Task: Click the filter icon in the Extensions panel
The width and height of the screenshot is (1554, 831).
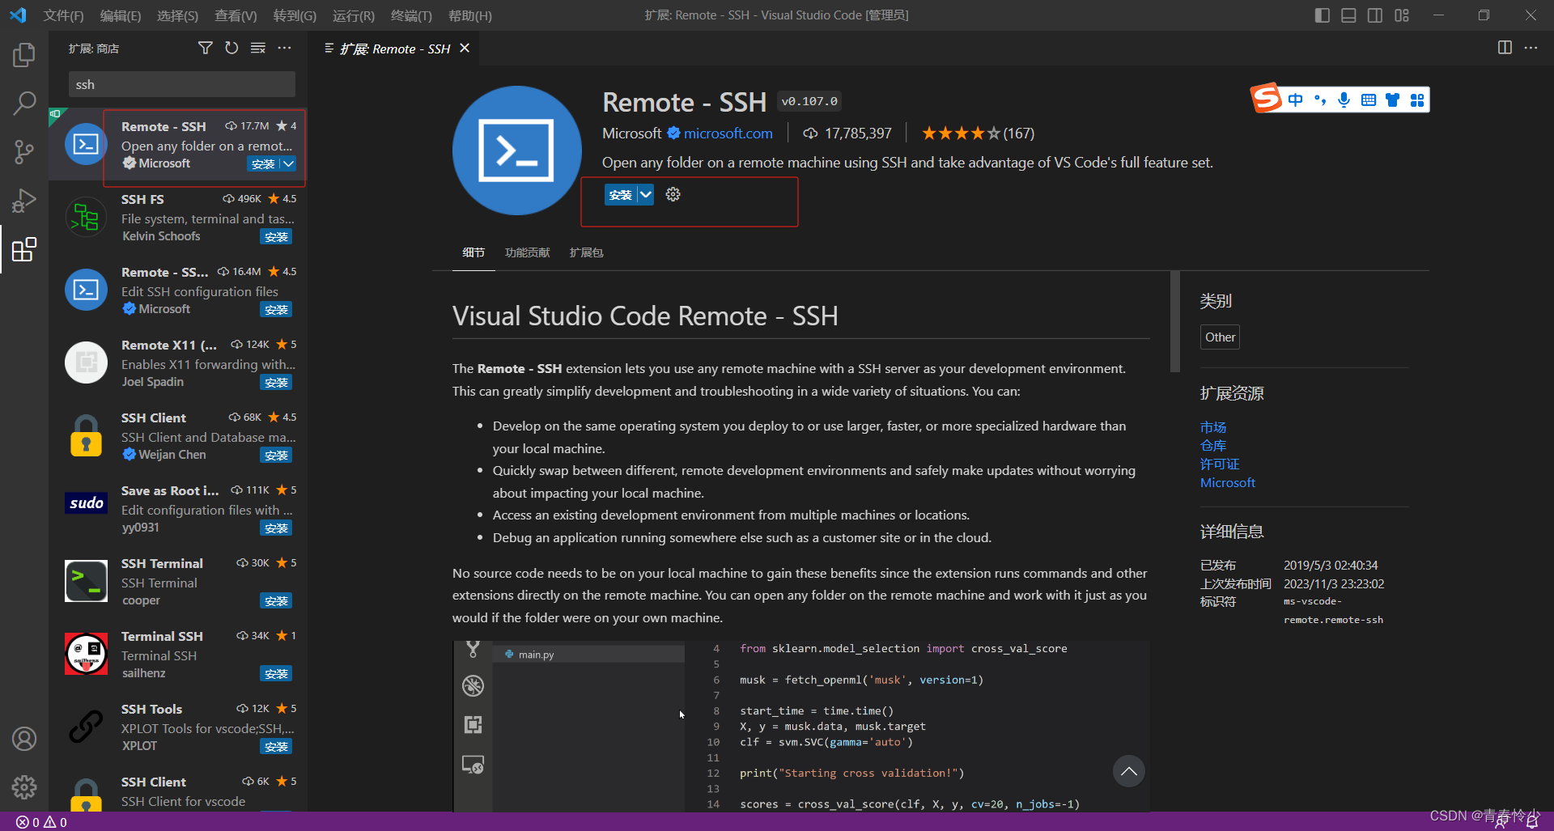Action: (x=205, y=48)
